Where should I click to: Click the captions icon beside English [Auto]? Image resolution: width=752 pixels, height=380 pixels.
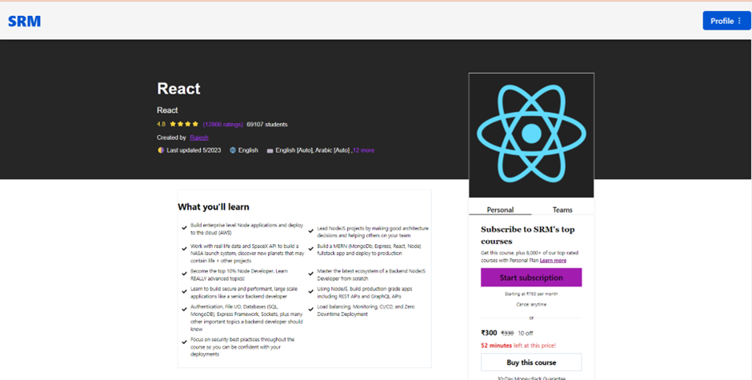click(x=270, y=150)
